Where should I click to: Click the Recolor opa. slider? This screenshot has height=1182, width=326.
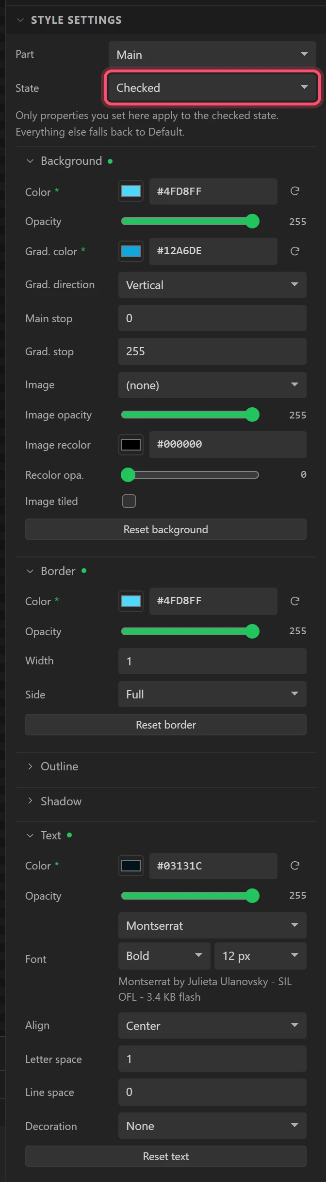click(190, 475)
